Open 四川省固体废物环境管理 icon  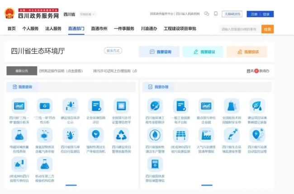[x=155, y=165]
